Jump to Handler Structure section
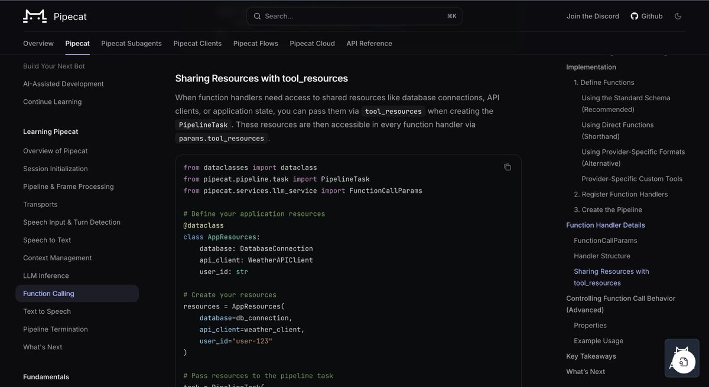This screenshot has width=709, height=387. pyautogui.click(x=602, y=256)
